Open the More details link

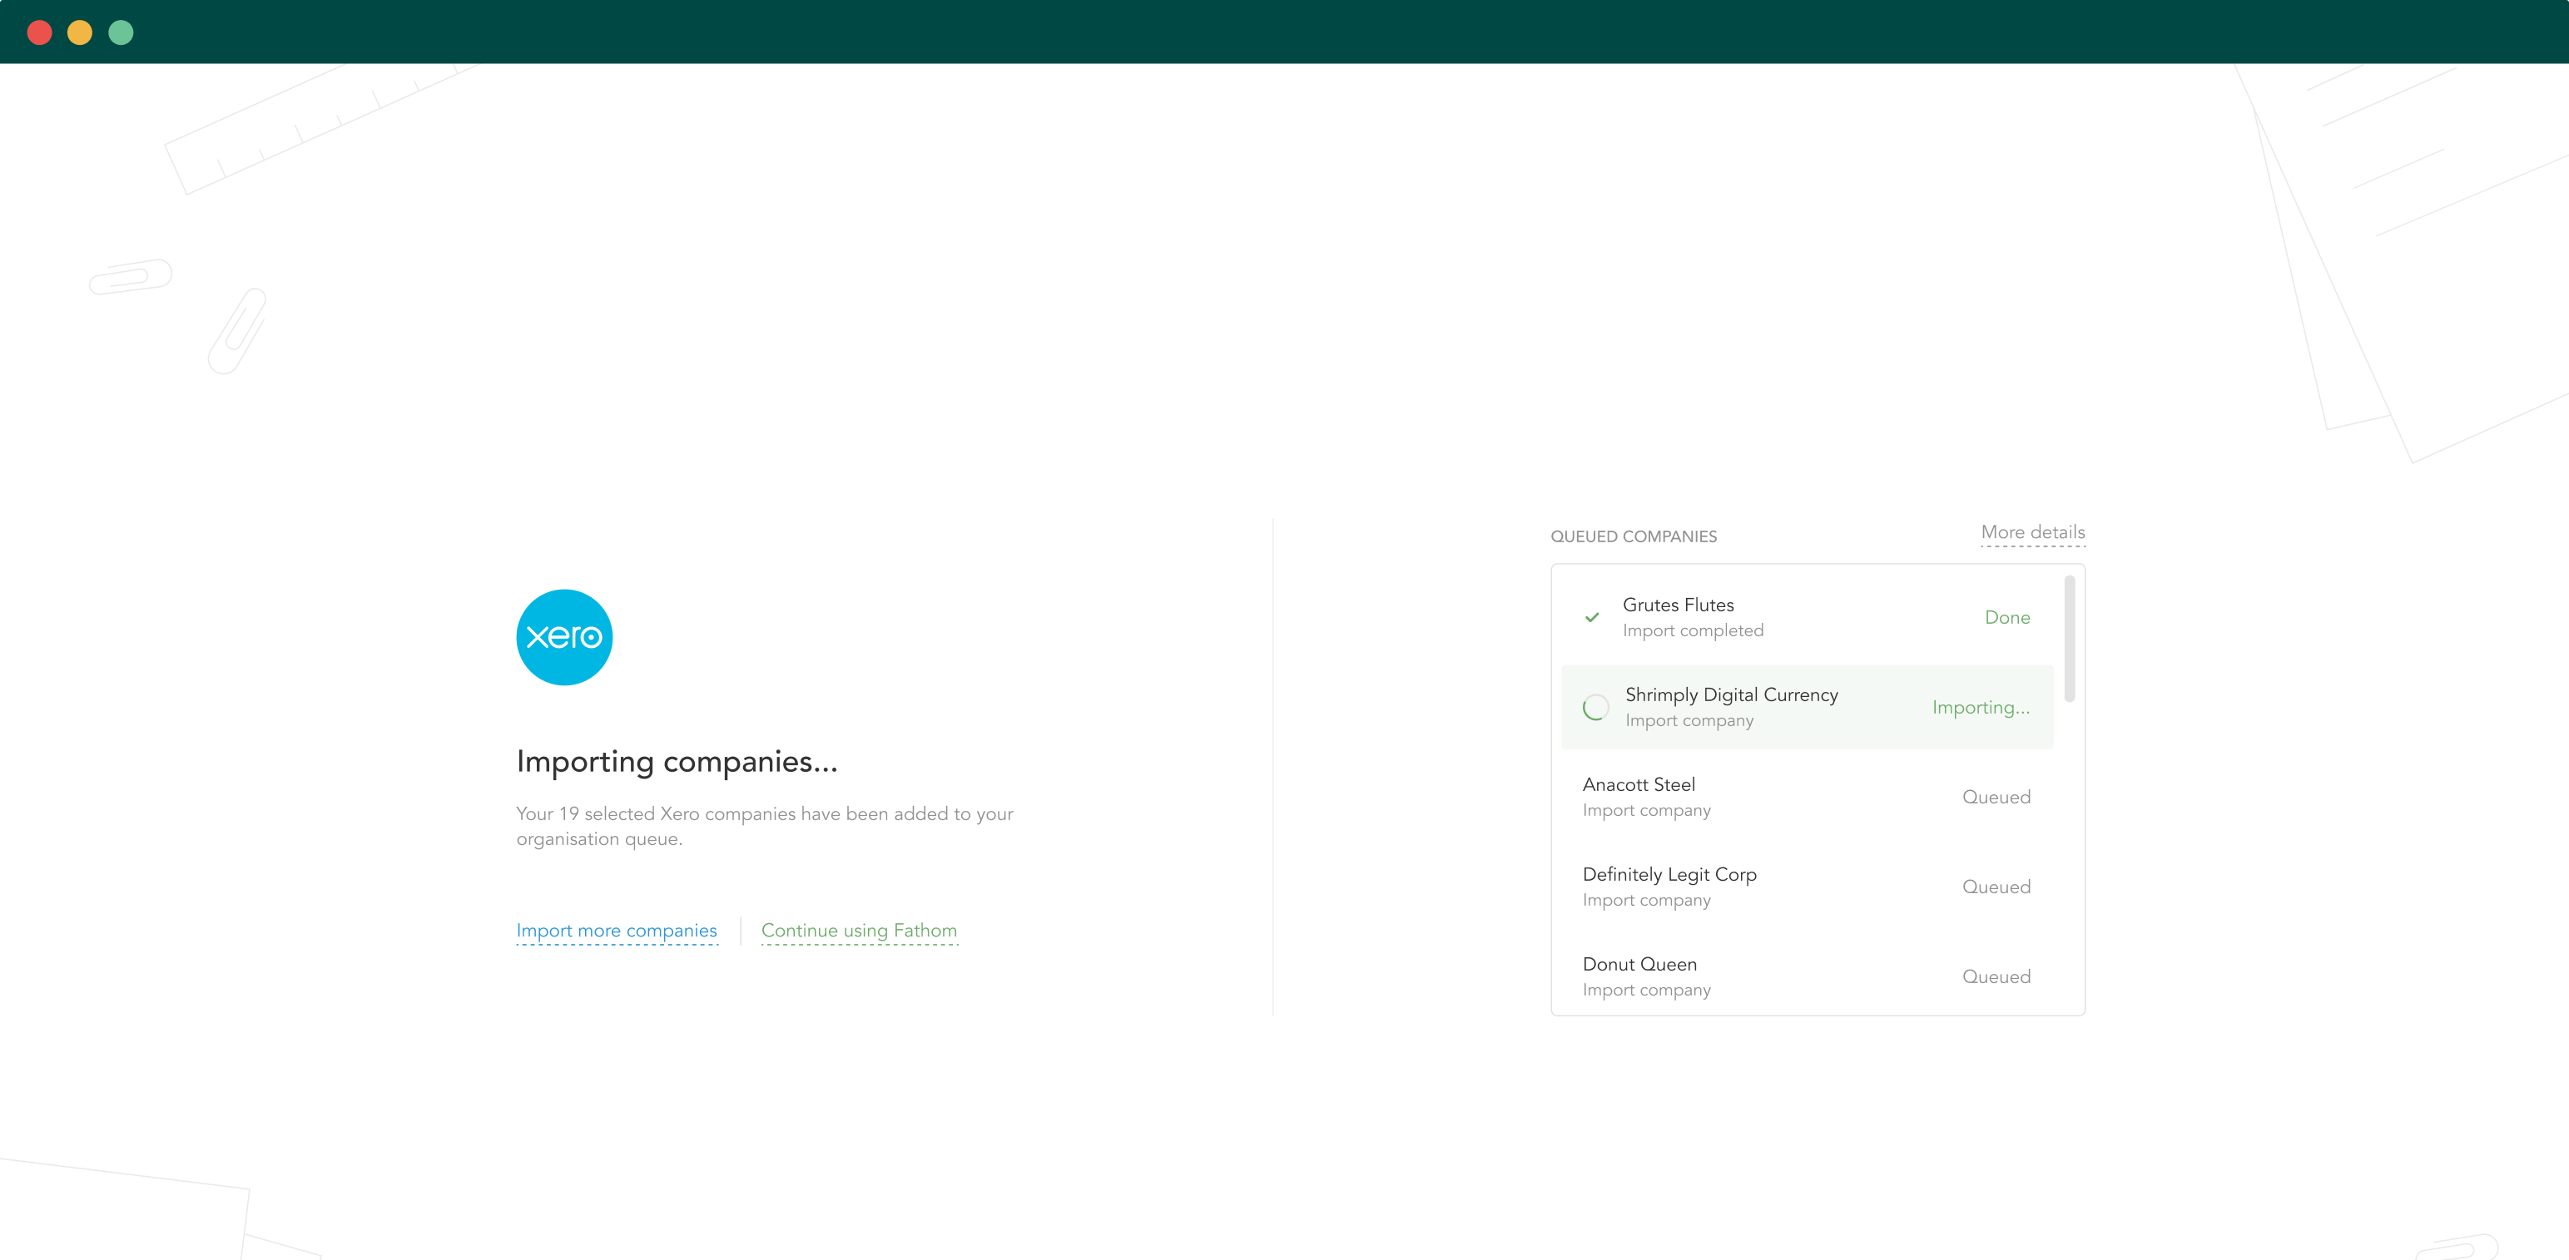(x=2031, y=532)
